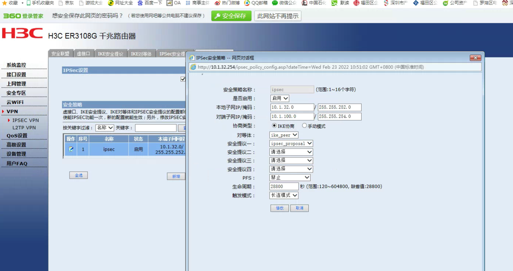Image resolution: width=513 pixels, height=271 pixels.
Task: Toggle the IPSec设置 enable checkbox
Action: (x=183, y=79)
